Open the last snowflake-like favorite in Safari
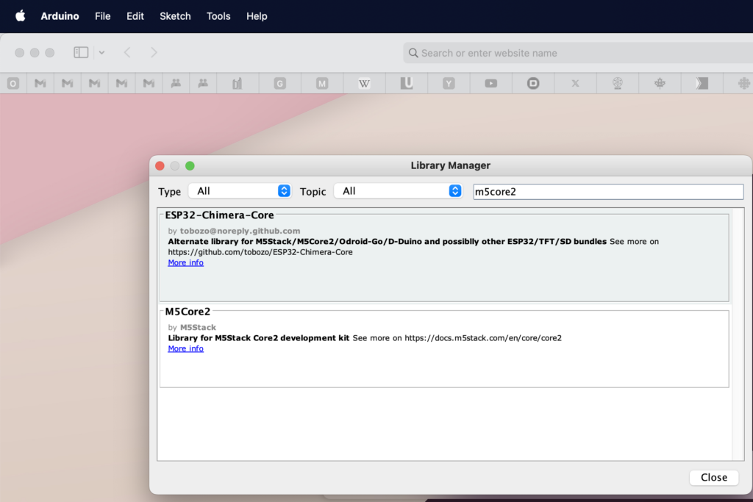 click(x=744, y=84)
